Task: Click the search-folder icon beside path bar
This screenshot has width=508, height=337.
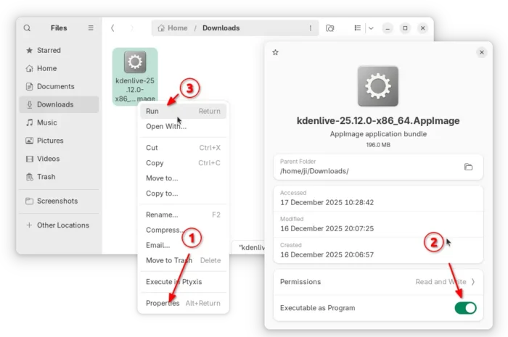Action: pos(330,28)
